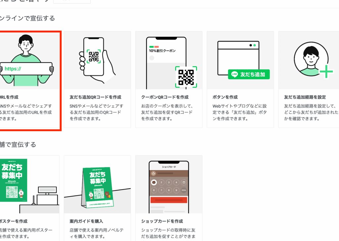Open 友だち追加経路を設定
339x241 pixels.
coord(305,97)
